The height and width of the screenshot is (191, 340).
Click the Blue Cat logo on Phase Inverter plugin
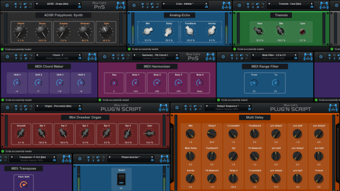click(x=165, y=159)
